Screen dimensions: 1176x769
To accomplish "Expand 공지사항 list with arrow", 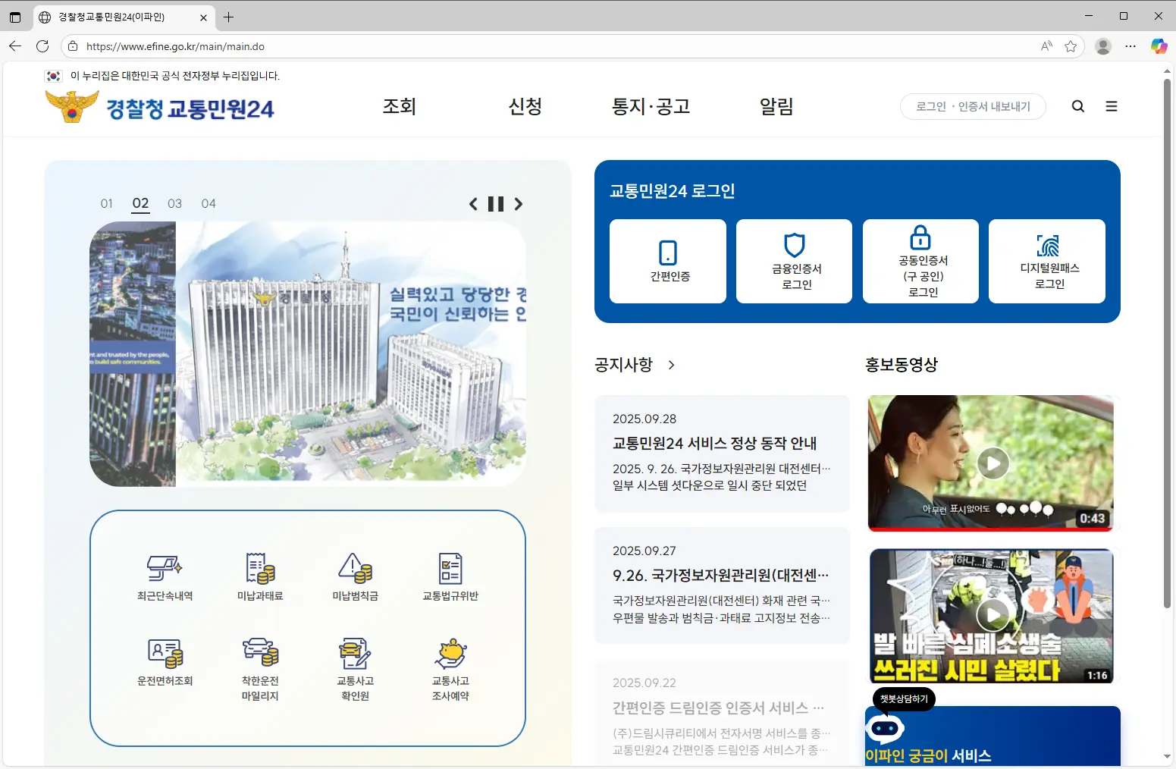I will coord(671,365).
